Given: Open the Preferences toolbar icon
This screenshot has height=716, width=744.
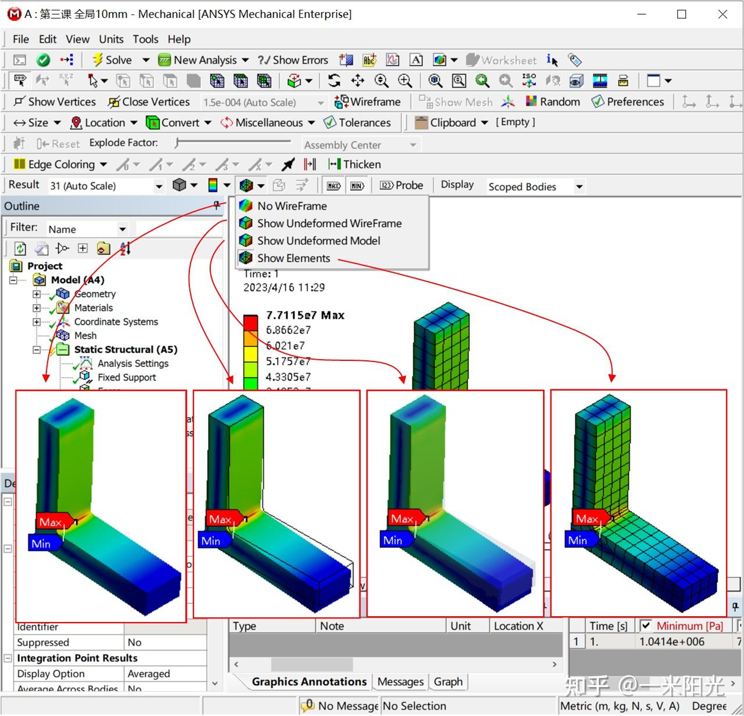Looking at the screenshot, I should pyautogui.click(x=627, y=102).
